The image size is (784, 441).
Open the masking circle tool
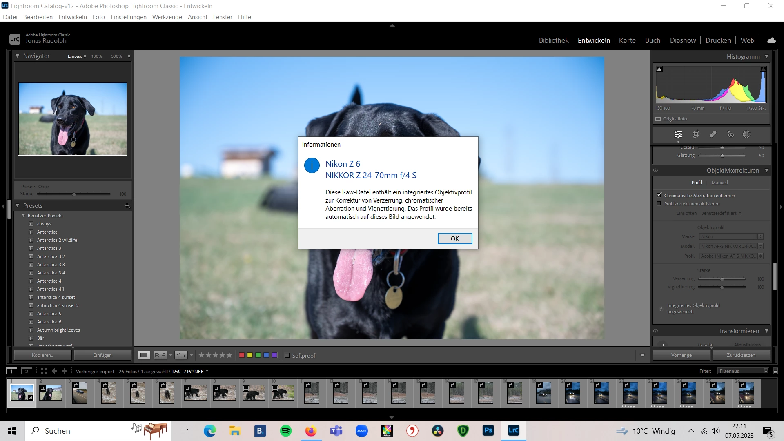[746, 134]
